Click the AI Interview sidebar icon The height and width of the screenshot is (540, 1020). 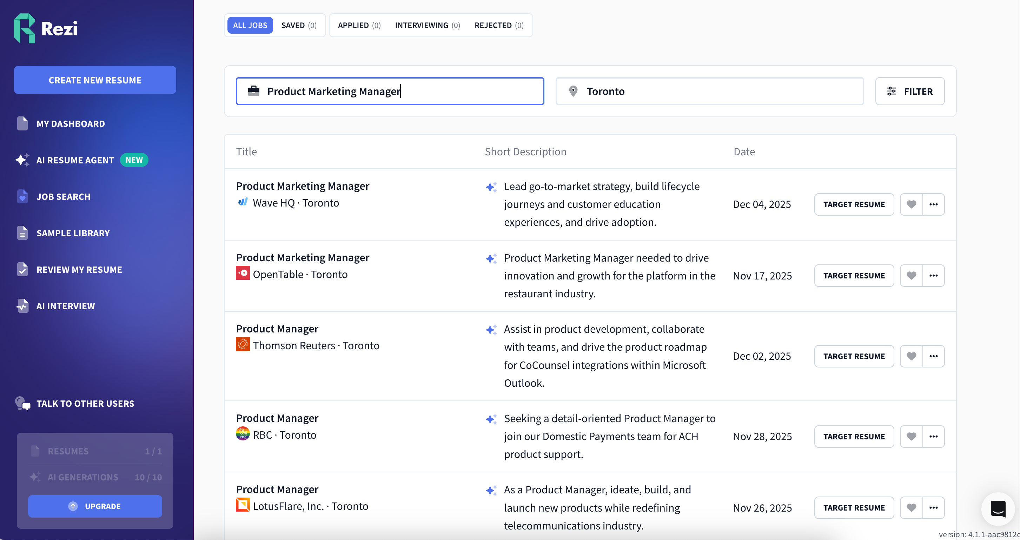[x=22, y=306]
